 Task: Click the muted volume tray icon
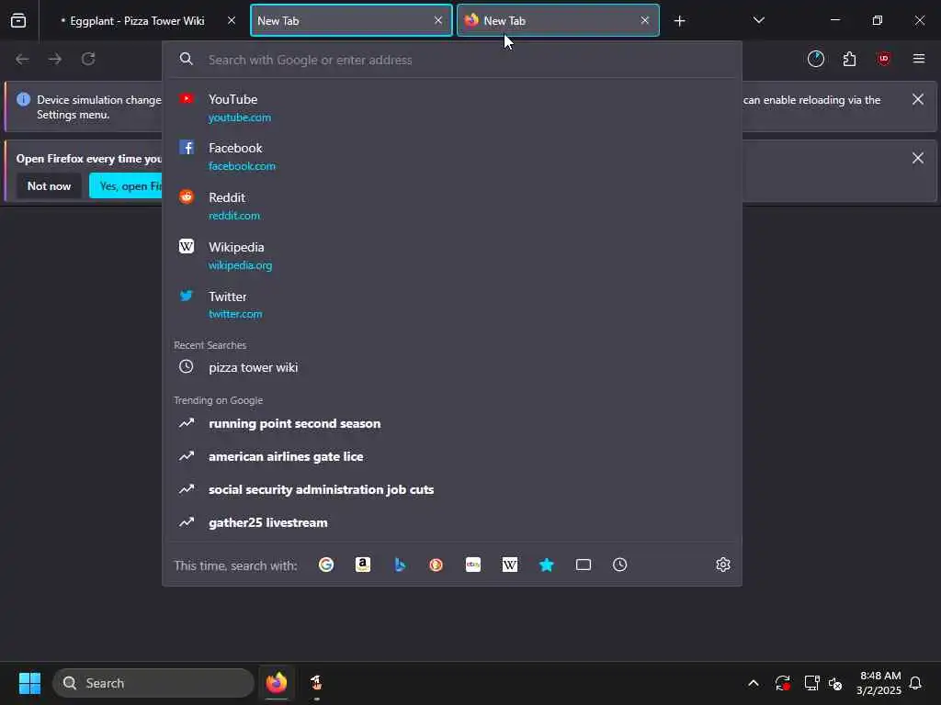point(835,683)
